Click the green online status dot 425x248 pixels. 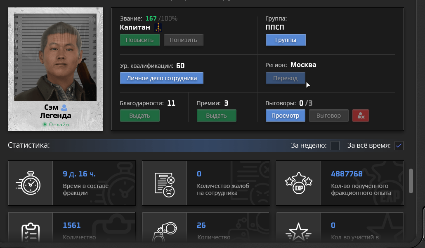(x=45, y=125)
